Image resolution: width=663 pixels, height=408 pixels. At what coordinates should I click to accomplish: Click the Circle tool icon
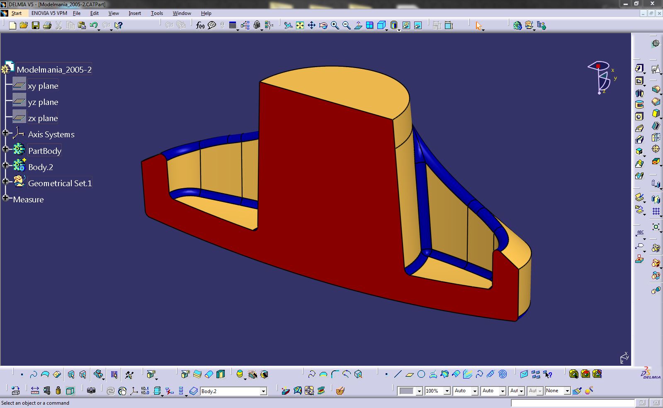tap(421, 374)
